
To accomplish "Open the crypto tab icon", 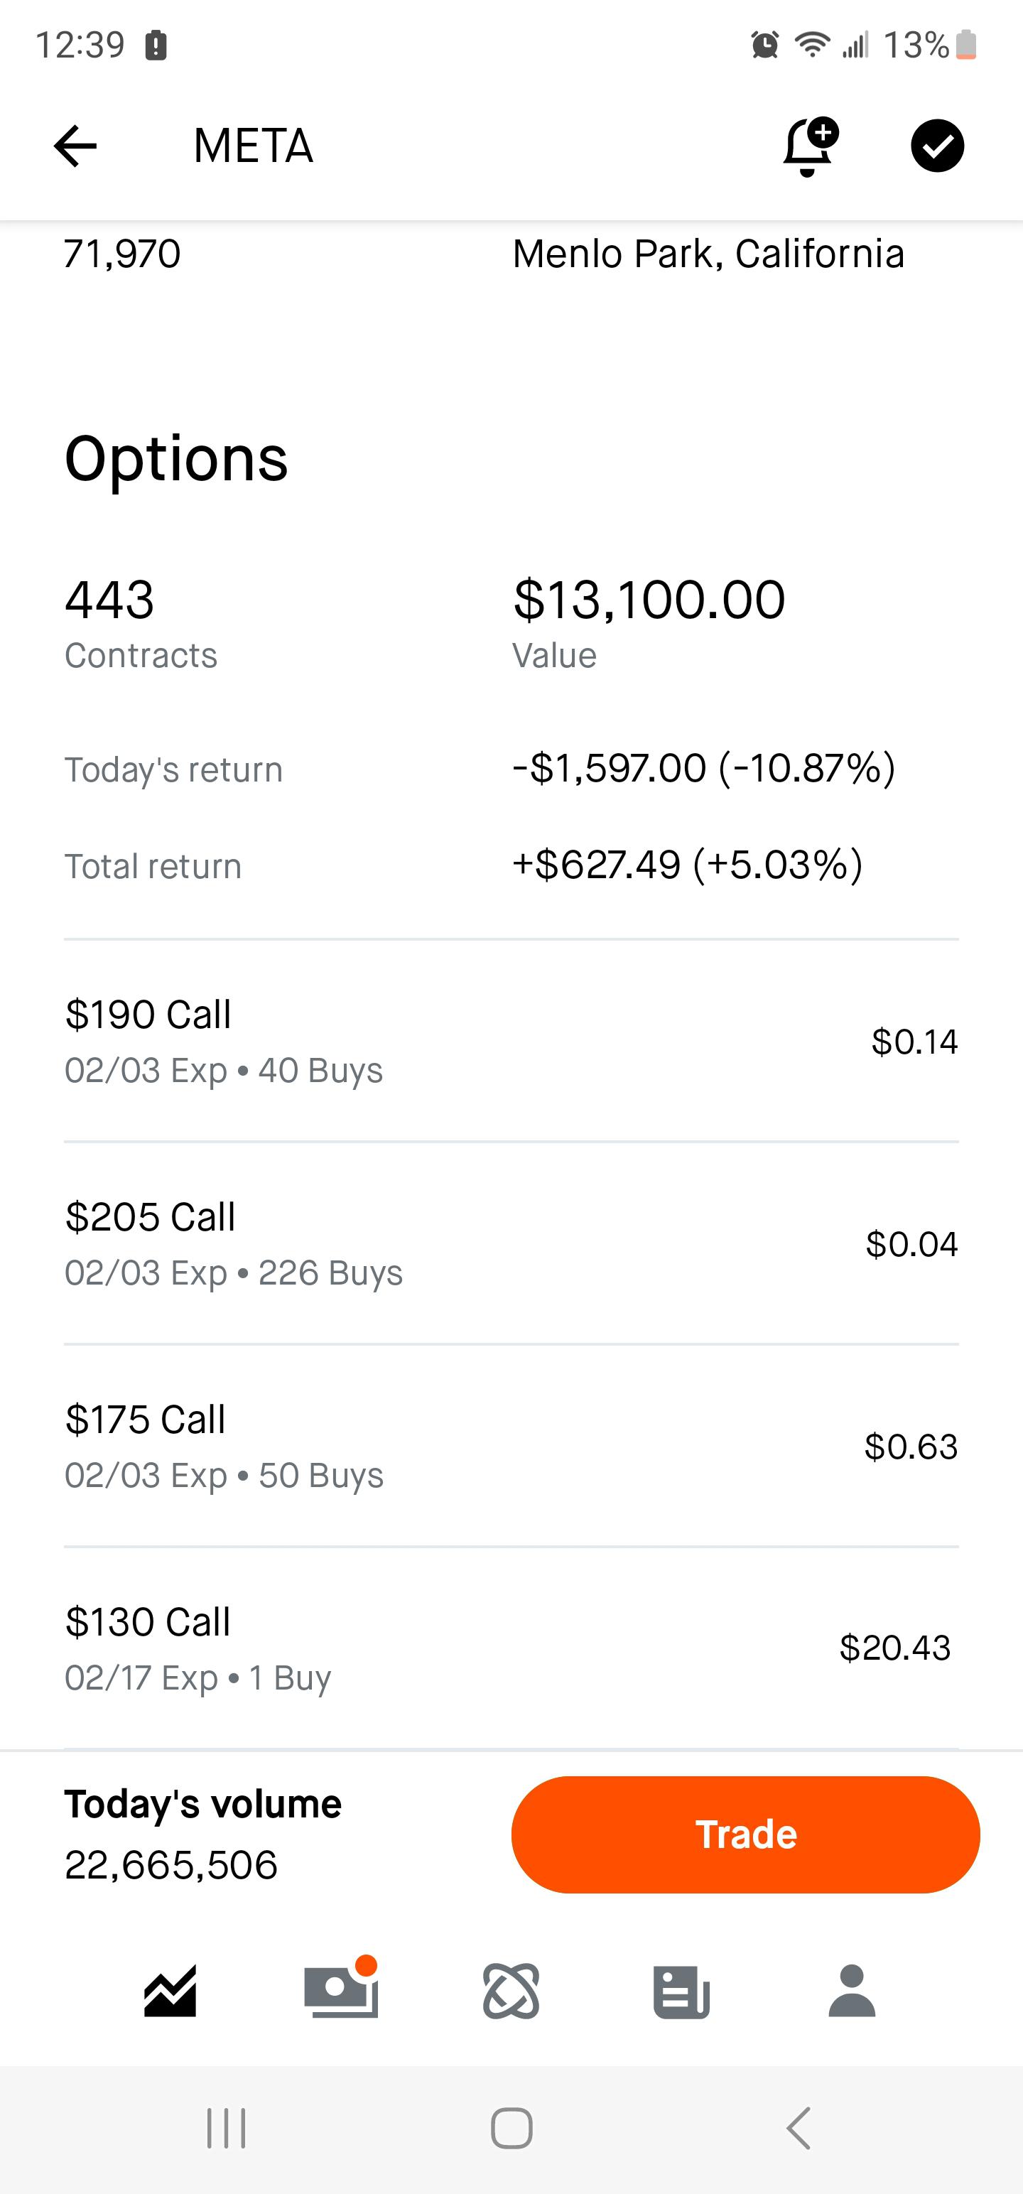I will [x=511, y=1992].
